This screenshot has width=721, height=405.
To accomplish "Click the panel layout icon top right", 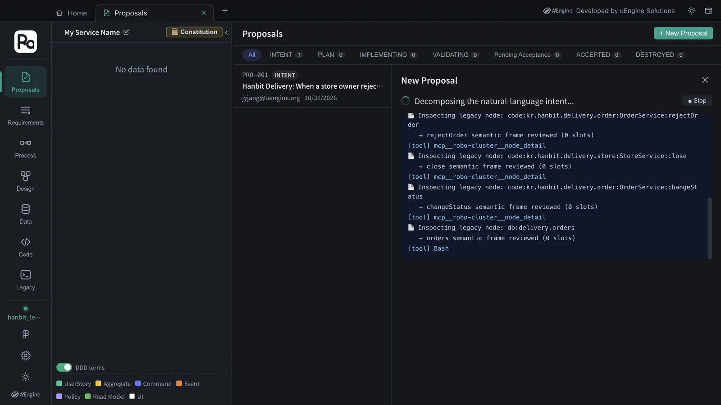I will tap(708, 11).
